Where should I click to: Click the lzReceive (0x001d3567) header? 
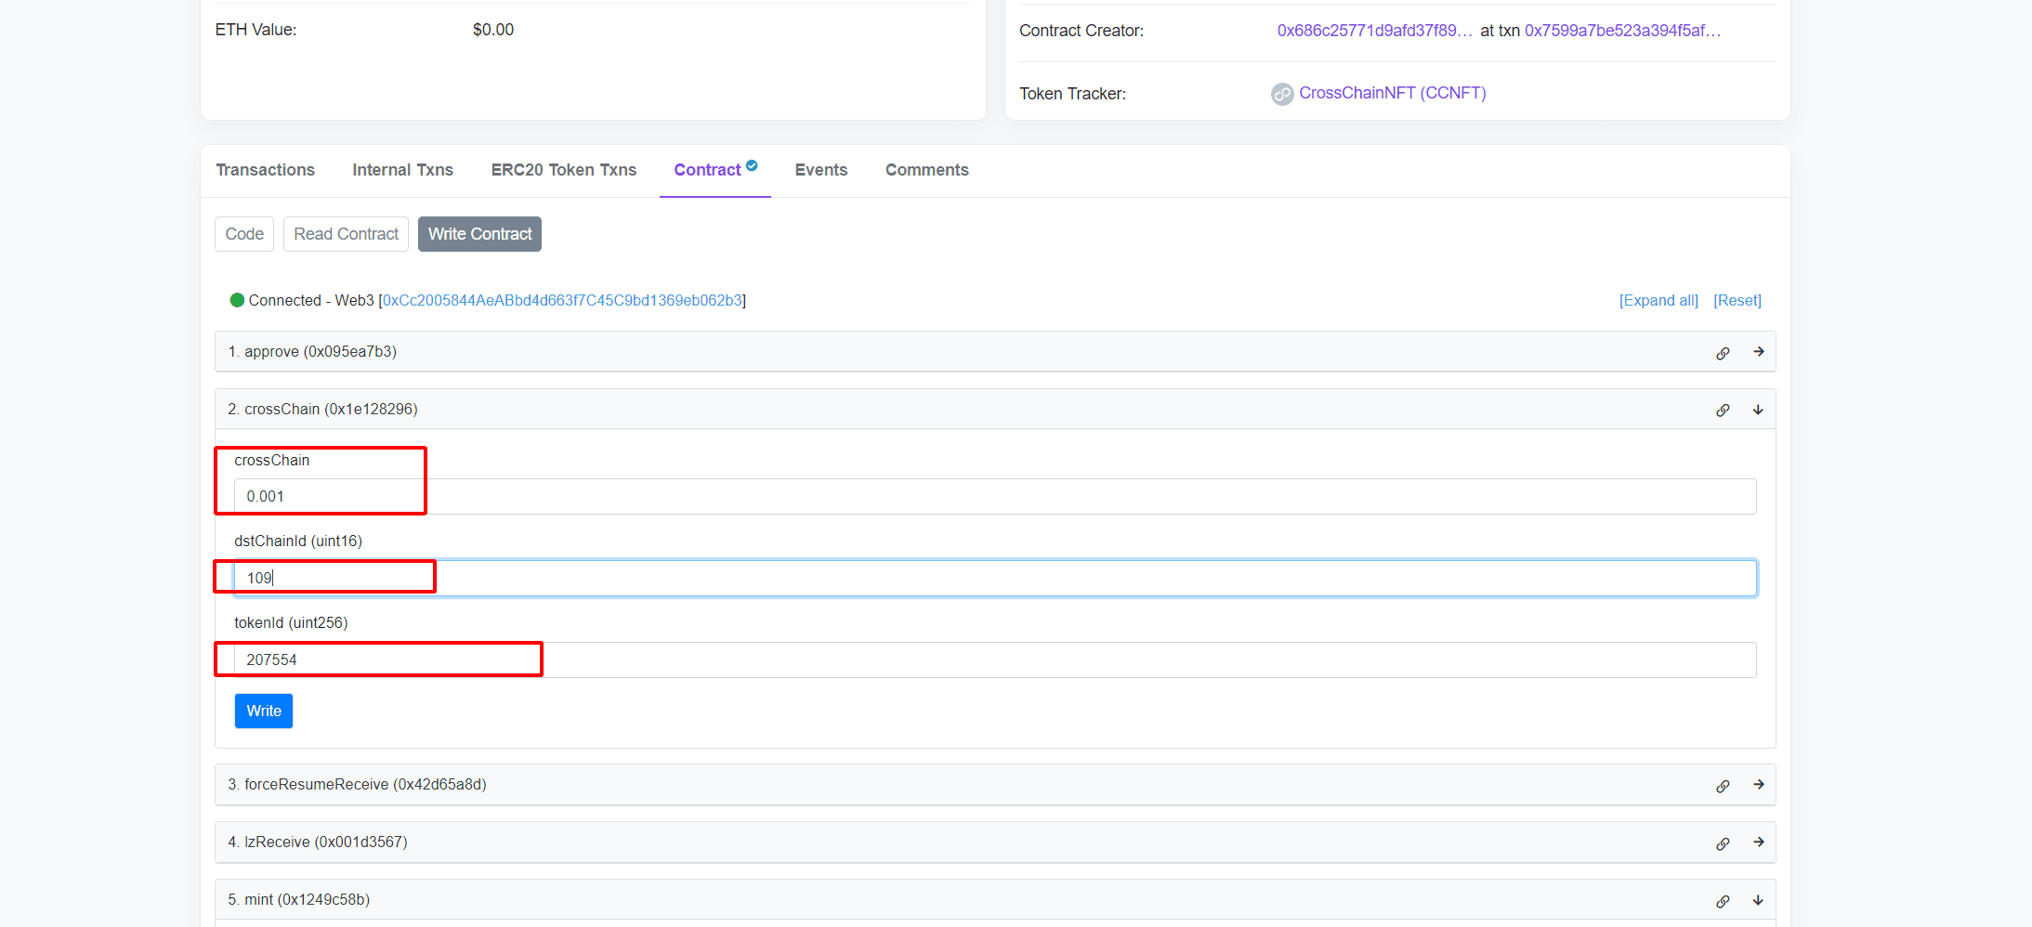click(995, 842)
